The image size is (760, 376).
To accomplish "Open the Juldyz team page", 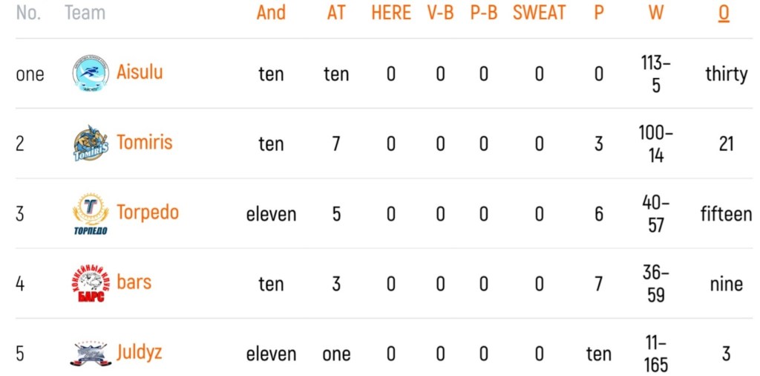I will coord(139,353).
